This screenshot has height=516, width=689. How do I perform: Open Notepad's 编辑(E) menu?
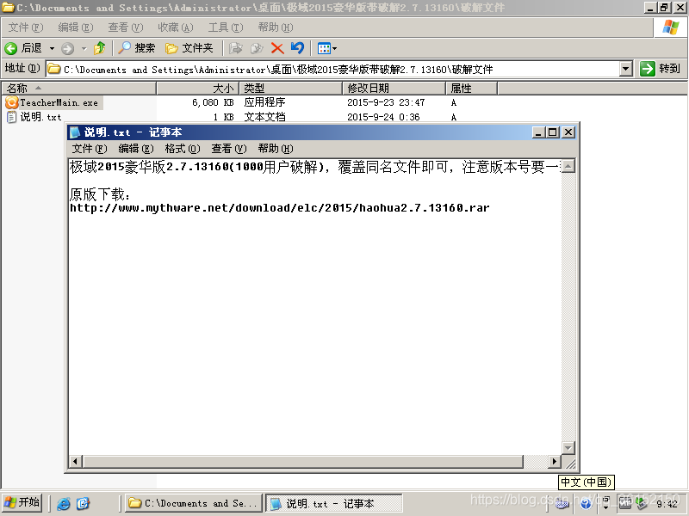(x=136, y=149)
